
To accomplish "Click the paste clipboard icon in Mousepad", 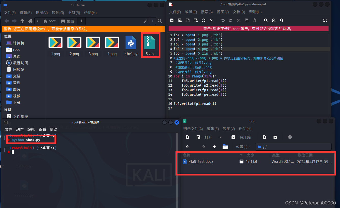I will 254,20.
